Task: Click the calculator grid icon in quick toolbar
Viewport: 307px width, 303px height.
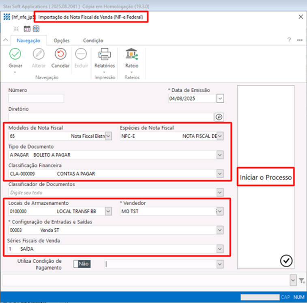Action: coord(36,29)
